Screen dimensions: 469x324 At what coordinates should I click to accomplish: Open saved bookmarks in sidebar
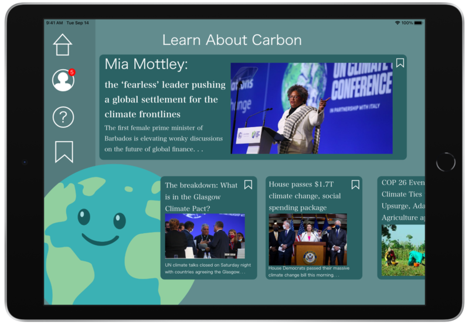[64, 152]
